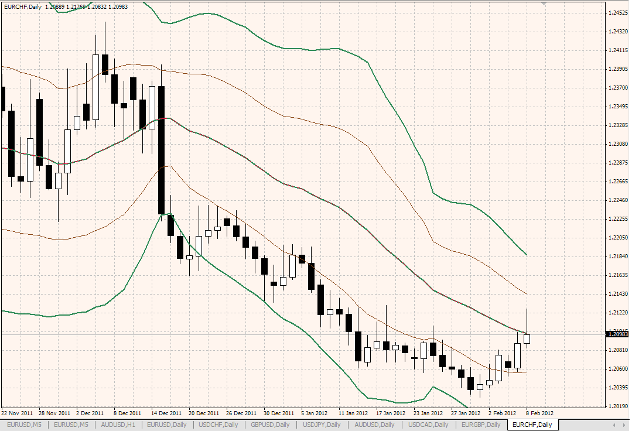Select the EURGBP,Daily chart tab
Viewport: 632px width, 431px height.
click(481, 425)
